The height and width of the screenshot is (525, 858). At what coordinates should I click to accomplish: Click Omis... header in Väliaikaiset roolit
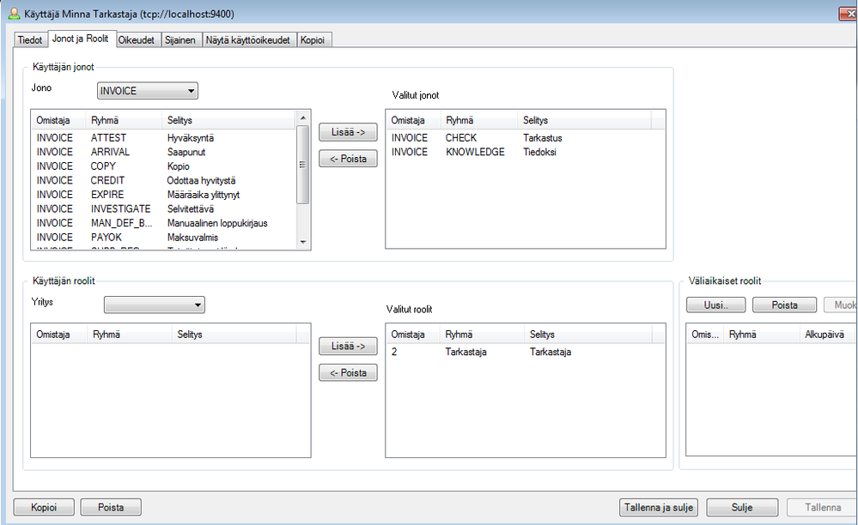click(x=705, y=335)
